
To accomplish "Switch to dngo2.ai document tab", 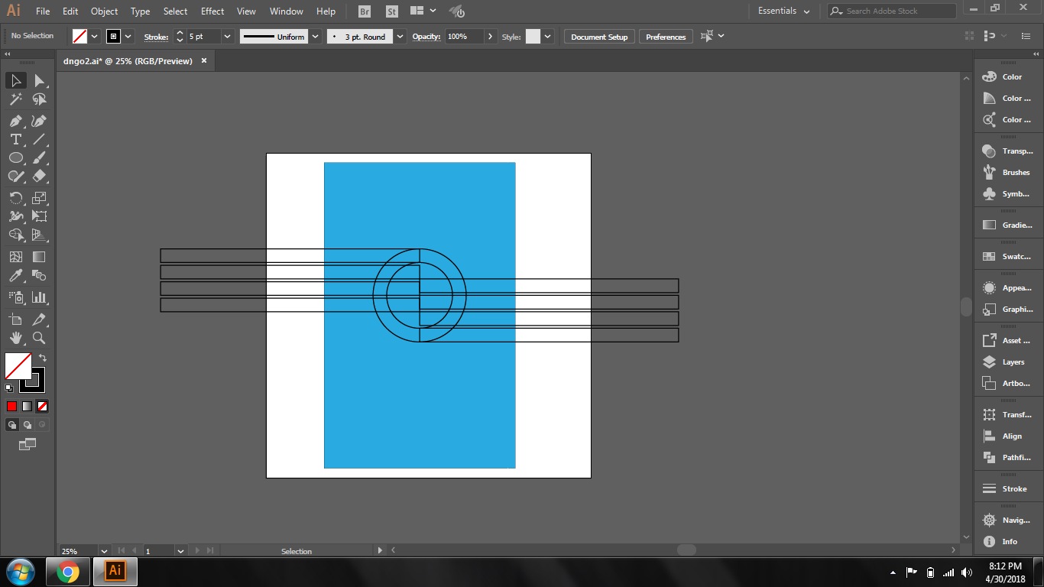I will 128,61.
